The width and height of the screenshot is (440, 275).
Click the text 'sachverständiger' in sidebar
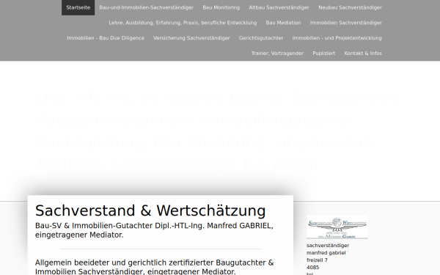(x=328, y=246)
